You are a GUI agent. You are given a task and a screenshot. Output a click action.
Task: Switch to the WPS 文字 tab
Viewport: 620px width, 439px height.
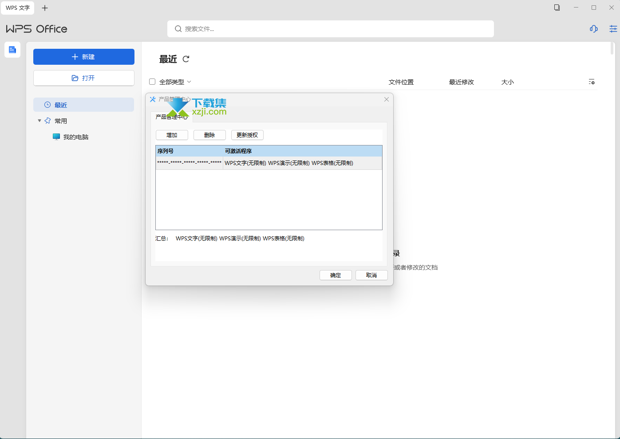[x=18, y=8]
